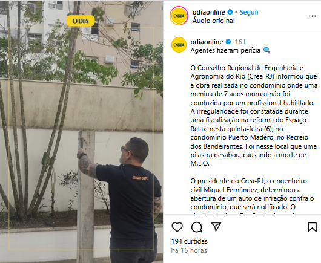Open the three-dots more options menu
The height and width of the screenshot is (263, 321).
(312, 16)
